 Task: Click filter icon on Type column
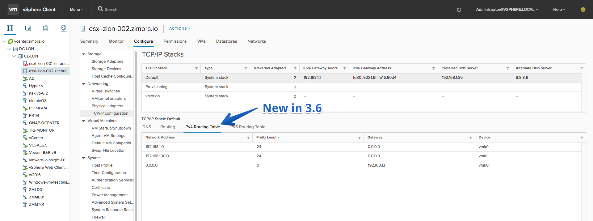246,68
